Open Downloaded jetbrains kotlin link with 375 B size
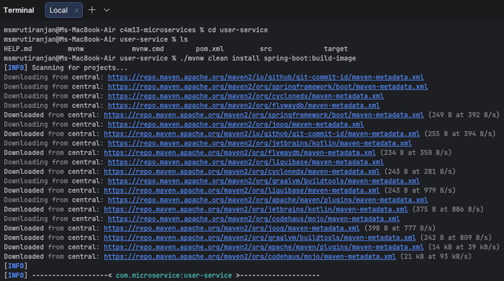The width and height of the screenshot is (504, 281). 256,209
